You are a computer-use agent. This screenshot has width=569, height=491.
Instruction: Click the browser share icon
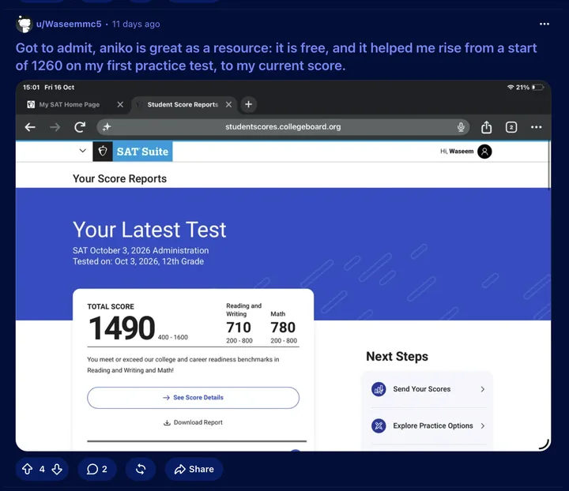point(486,127)
